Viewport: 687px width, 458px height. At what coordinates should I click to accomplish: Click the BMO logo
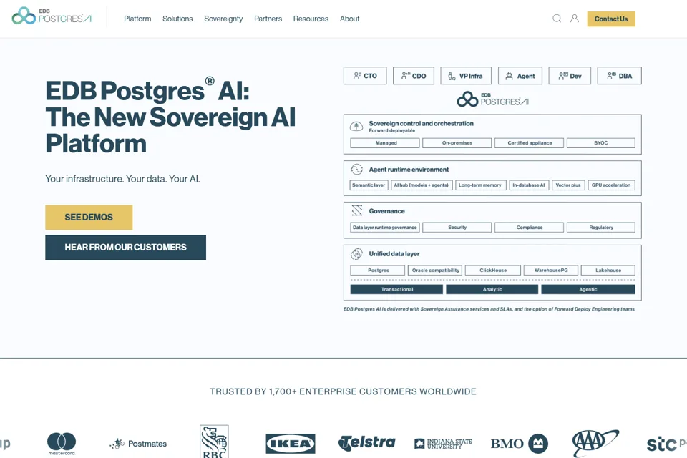(520, 444)
